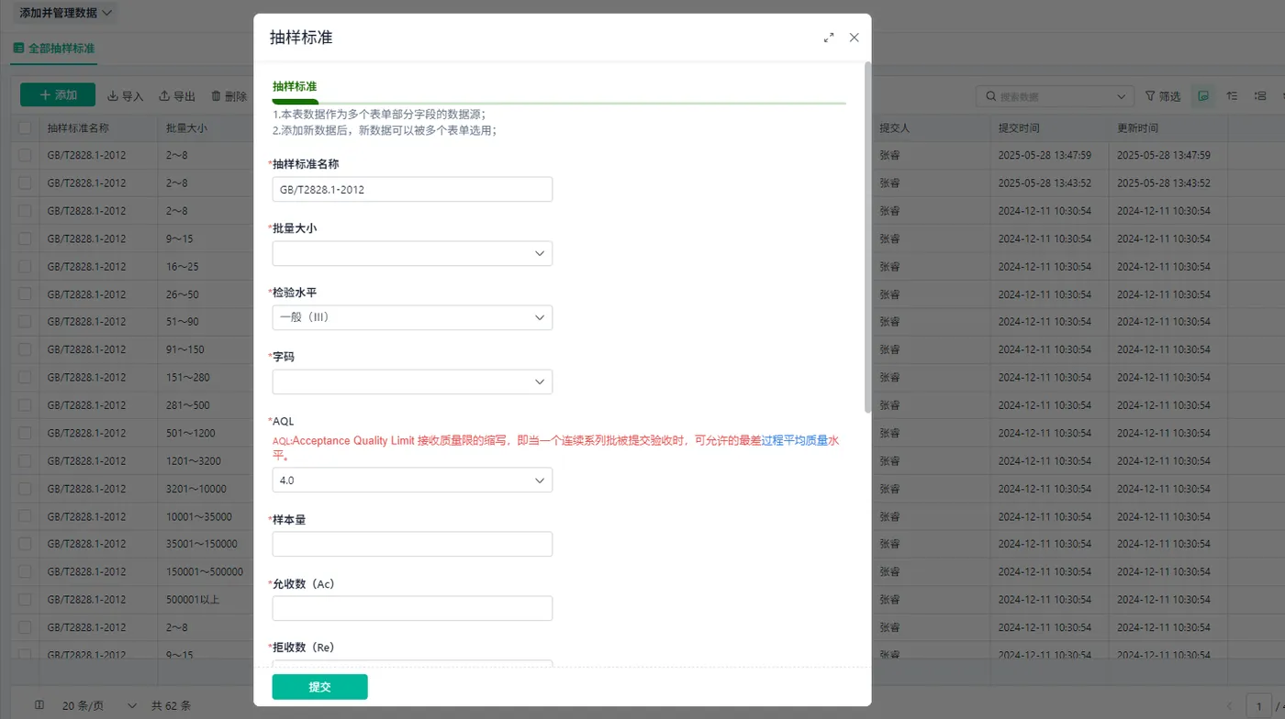Screen dimensions: 1285x719
Task: Expand the 添加并管理数据 menu
Action: (65, 13)
